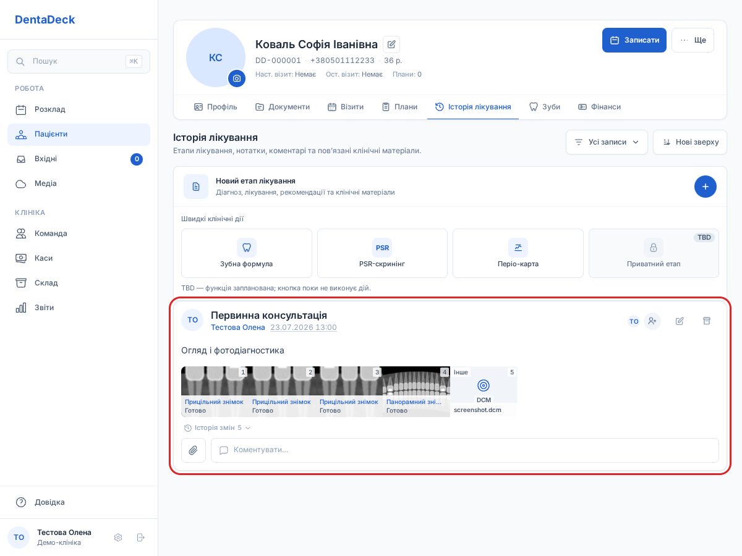
Task: Click the date link 23.07.2026 13:00
Action: [304, 327]
